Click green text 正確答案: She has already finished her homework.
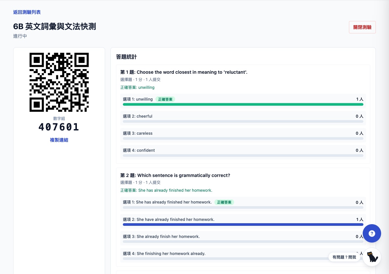 tap(166, 190)
